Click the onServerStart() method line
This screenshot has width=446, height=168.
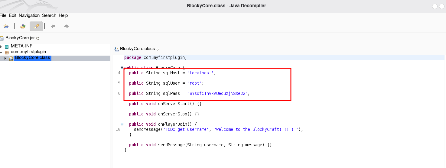[x=165, y=104]
